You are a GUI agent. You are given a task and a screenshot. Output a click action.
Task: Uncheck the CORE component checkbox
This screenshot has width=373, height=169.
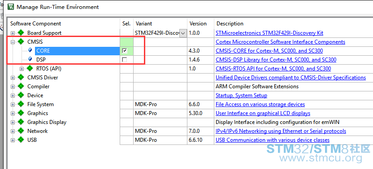125,51
